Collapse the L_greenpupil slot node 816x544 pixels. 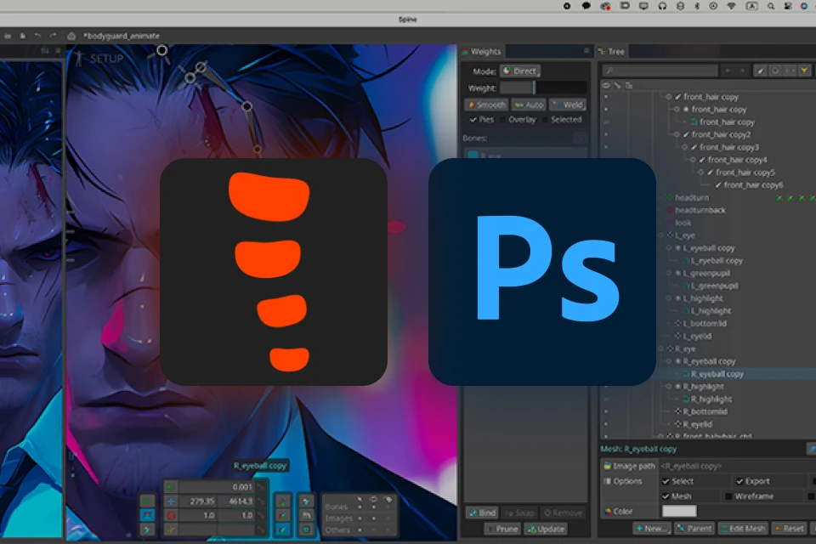click(x=669, y=274)
